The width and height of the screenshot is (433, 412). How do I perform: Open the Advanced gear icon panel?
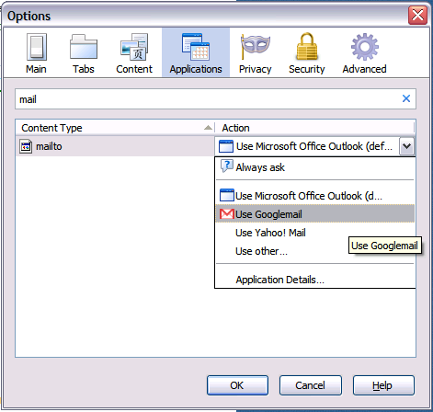point(364,47)
